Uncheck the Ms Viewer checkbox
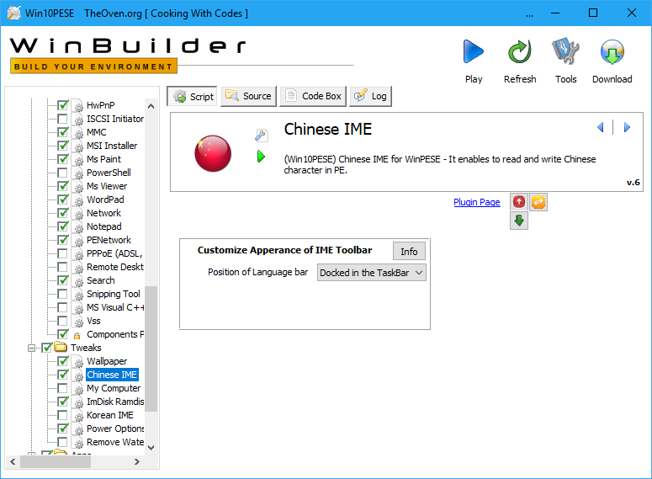652x479 pixels. (x=62, y=186)
